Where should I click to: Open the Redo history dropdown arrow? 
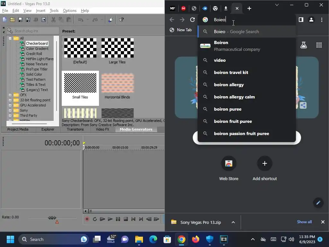pos(102,20)
